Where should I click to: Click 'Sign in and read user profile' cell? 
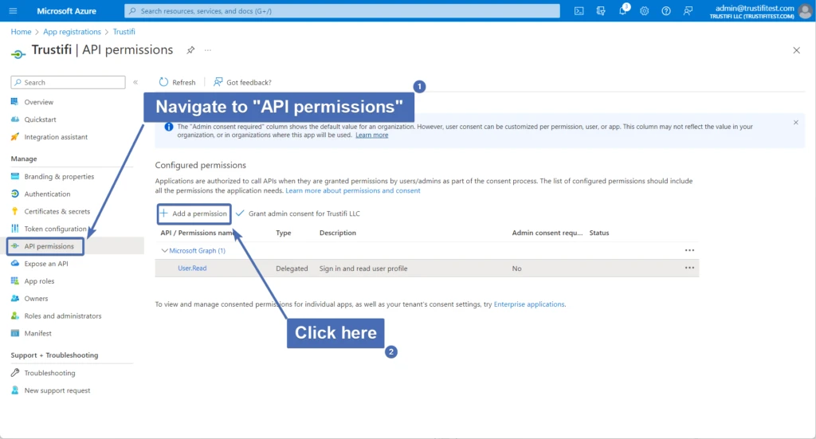click(363, 269)
